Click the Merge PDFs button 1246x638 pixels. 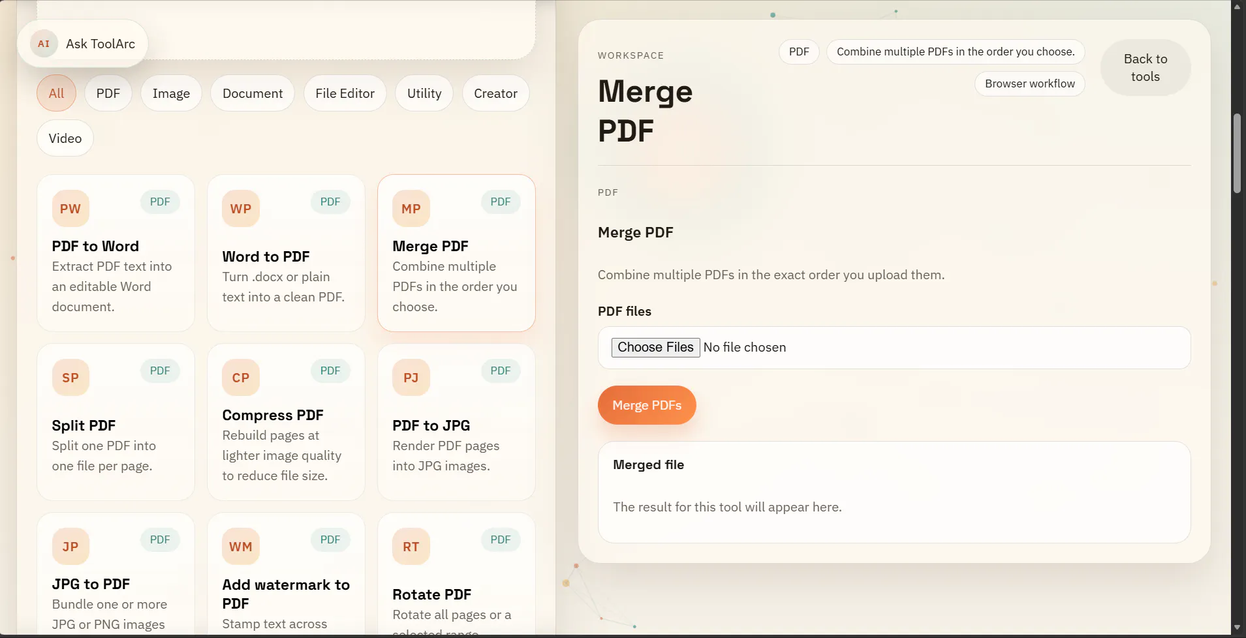[647, 405]
